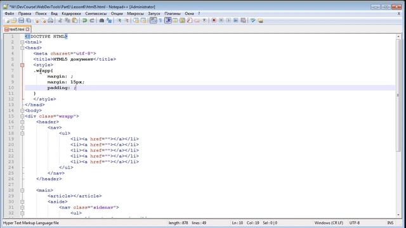The width and height of the screenshot is (406, 228).
Task: Open the Синтаксисы menu
Action: [96, 13]
